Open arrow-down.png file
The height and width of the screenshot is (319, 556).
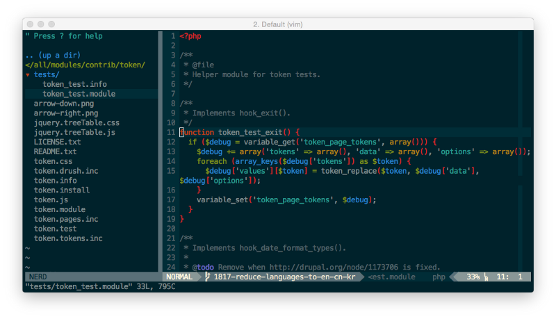pos(64,104)
